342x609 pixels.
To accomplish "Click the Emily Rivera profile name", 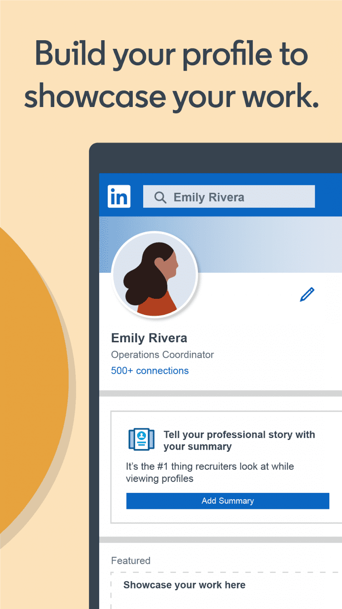I will click(x=149, y=338).
